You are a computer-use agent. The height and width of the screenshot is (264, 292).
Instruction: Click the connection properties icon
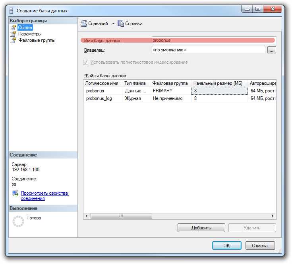point(15,194)
